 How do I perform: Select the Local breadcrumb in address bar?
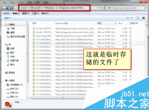click(24, 8)
